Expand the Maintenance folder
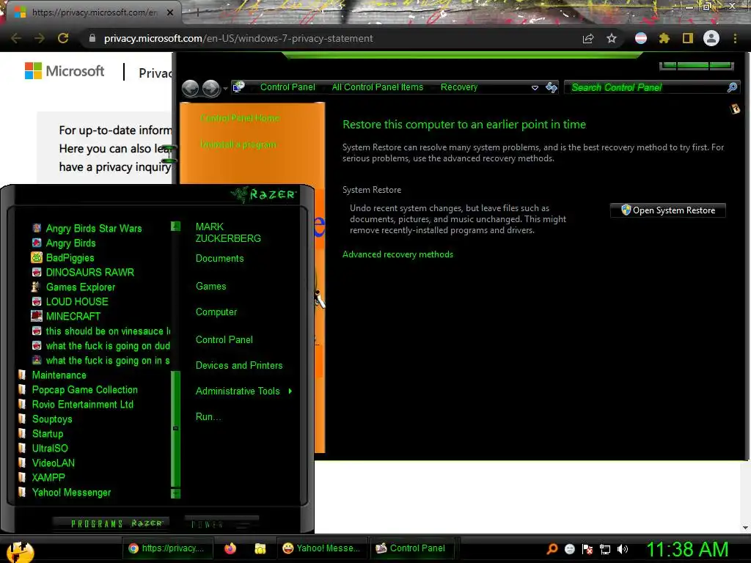Viewport: 751px width, 563px height. click(x=52, y=375)
